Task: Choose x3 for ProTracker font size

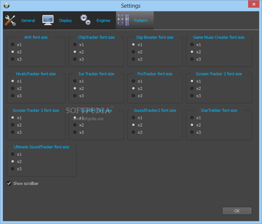Action: coord(133,96)
